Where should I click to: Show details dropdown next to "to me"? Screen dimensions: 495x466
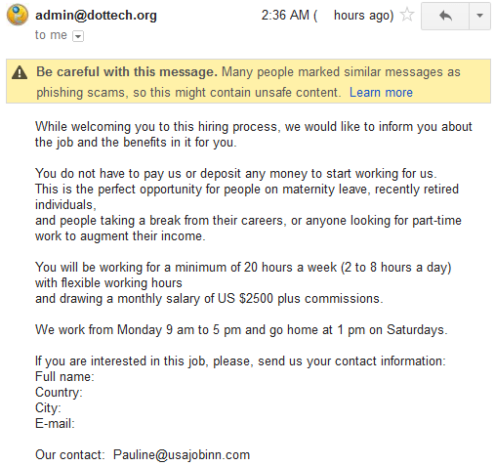point(78,36)
